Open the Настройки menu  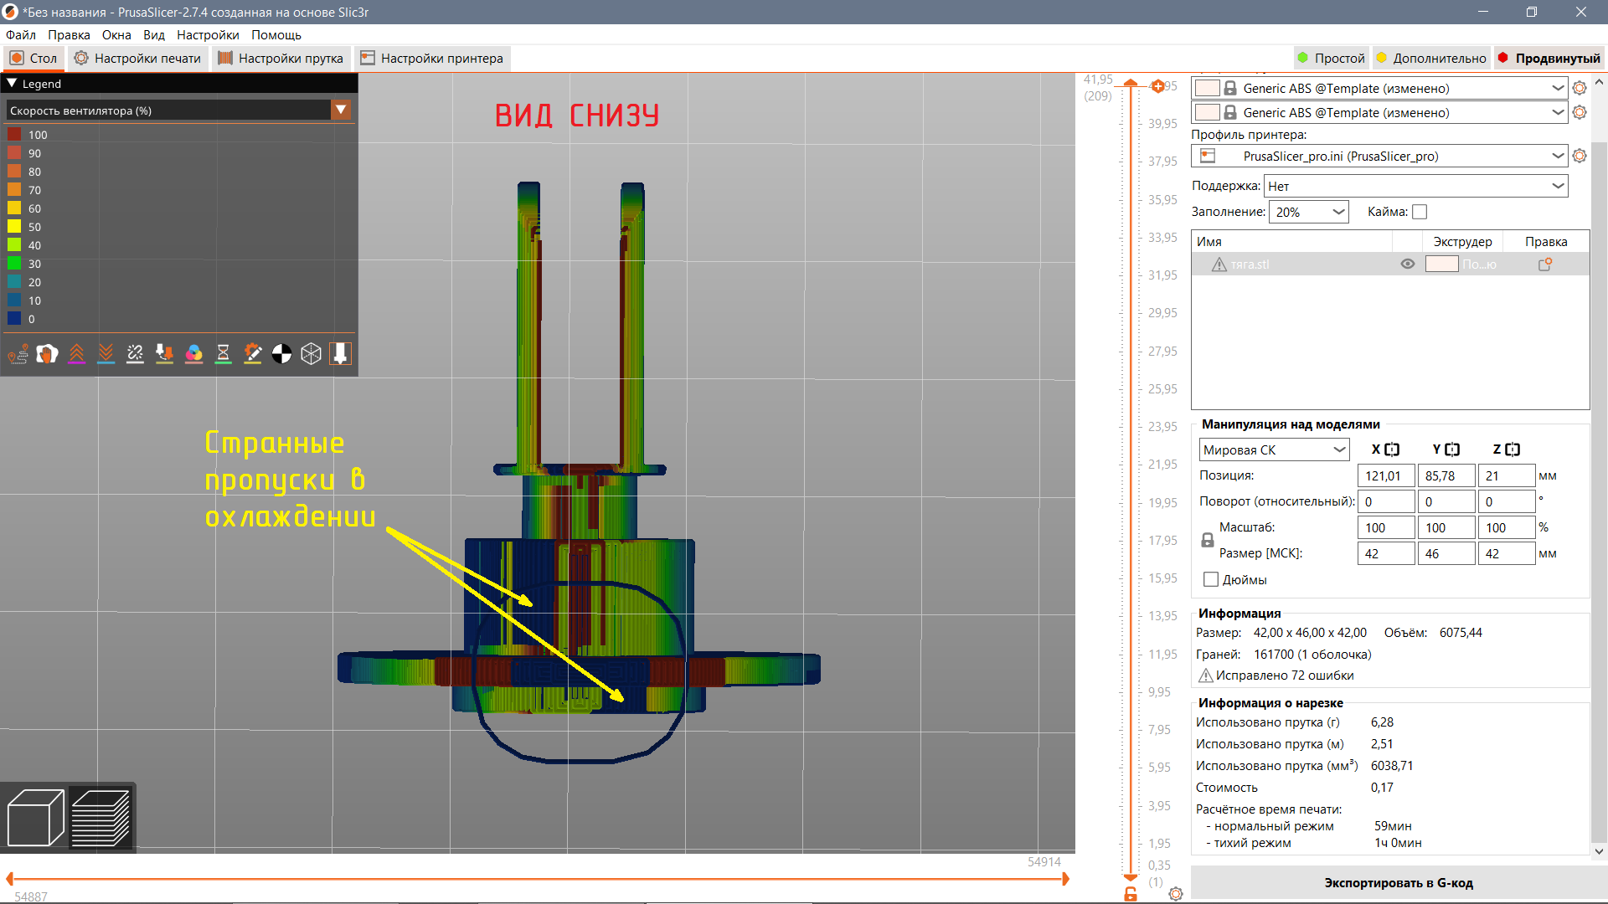pos(208,35)
